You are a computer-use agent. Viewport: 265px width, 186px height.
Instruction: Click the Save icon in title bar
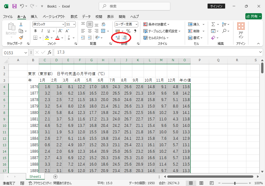click(x=14, y=6)
